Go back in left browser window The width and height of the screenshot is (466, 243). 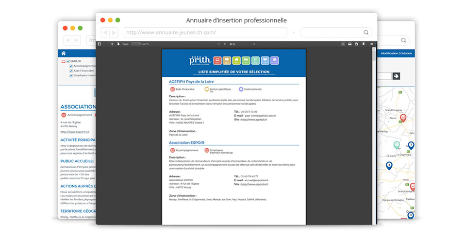tap(68, 40)
